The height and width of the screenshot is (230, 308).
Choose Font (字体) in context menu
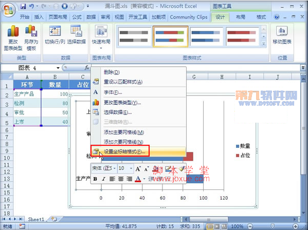click(138, 92)
